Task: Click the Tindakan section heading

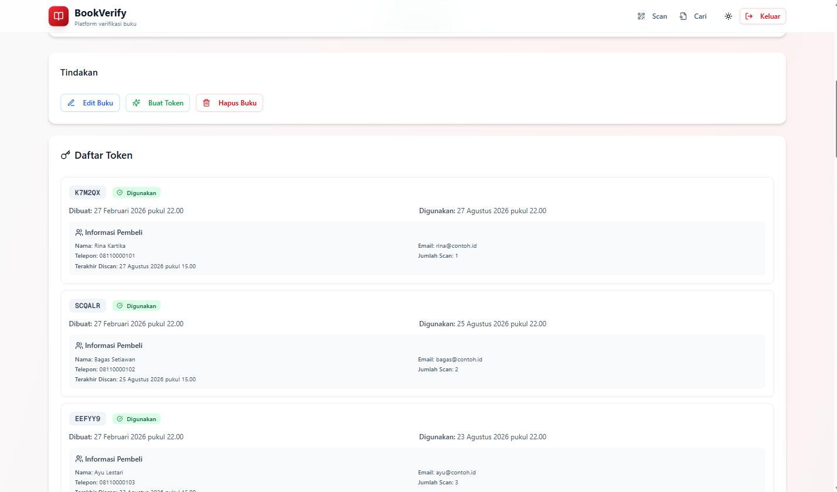Action: pyautogui.click(x=79, y=73)
